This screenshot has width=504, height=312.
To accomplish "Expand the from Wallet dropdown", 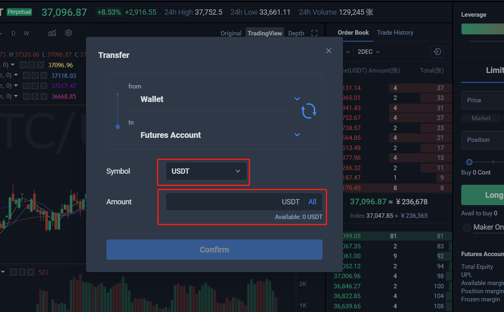I will coord(297,99).
